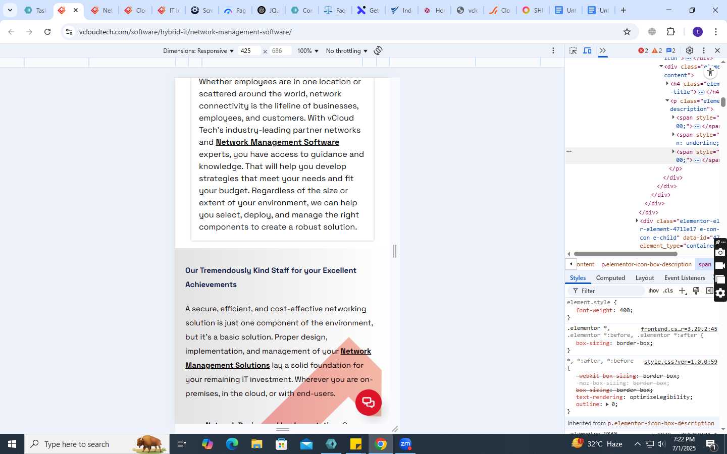This screenshot has height=454, width=727.
Task: Open Task View on the taskbar
Action: [182, 444]
